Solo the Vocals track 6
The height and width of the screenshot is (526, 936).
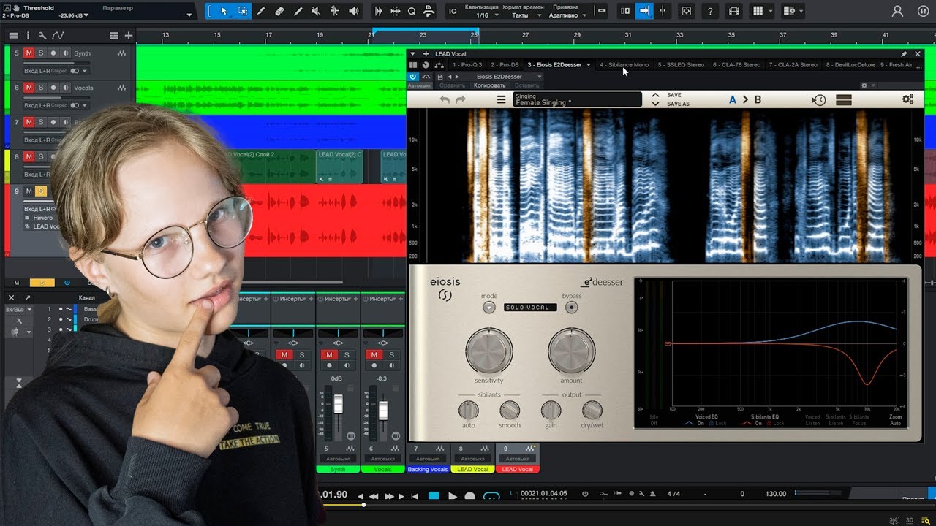pos(41,88)
